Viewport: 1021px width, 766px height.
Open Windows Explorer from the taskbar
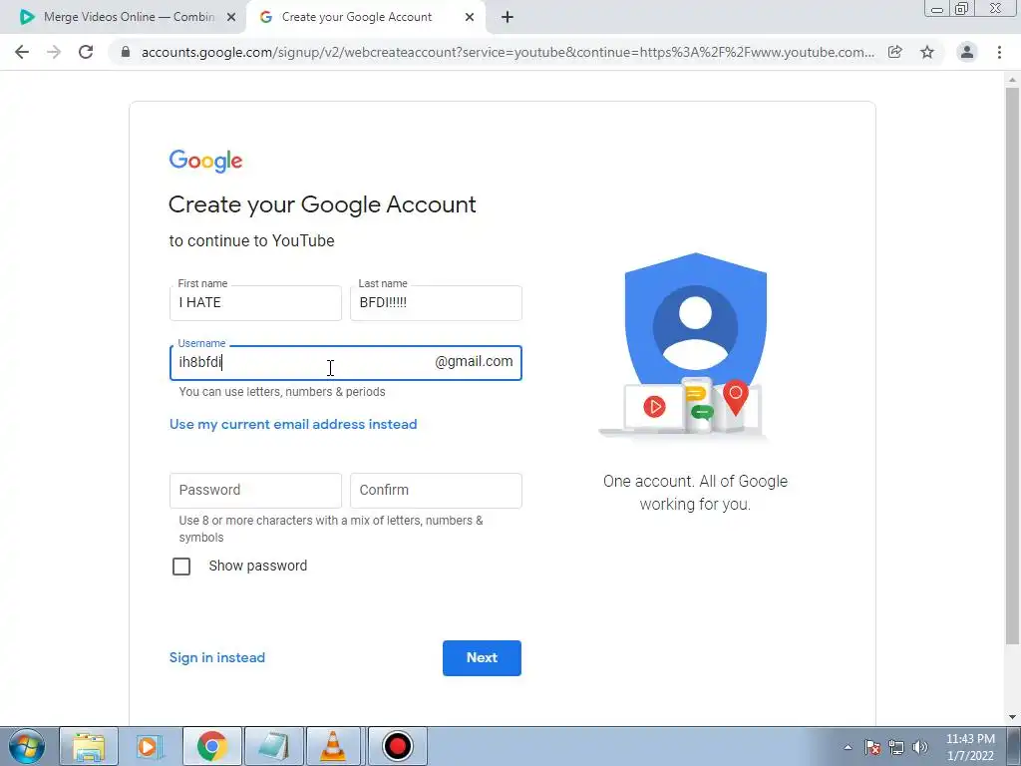coord(89,746)
